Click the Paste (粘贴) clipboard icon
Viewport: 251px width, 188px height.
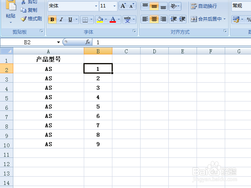pyautogui.click(x=11, y=5)
